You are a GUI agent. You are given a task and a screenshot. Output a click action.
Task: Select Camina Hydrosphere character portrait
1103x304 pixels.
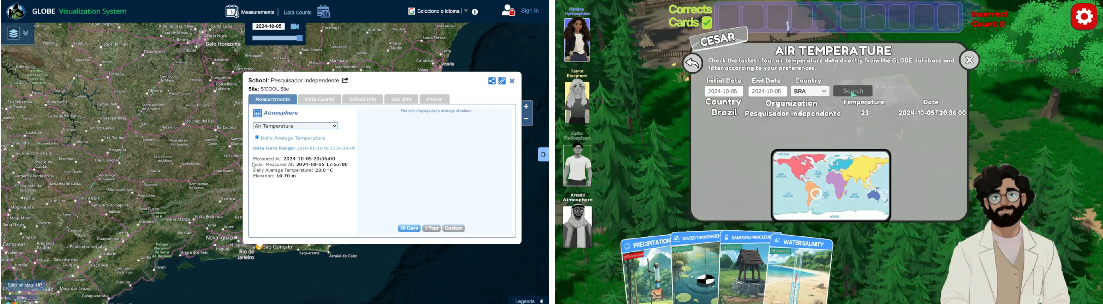tap(577, 39)
